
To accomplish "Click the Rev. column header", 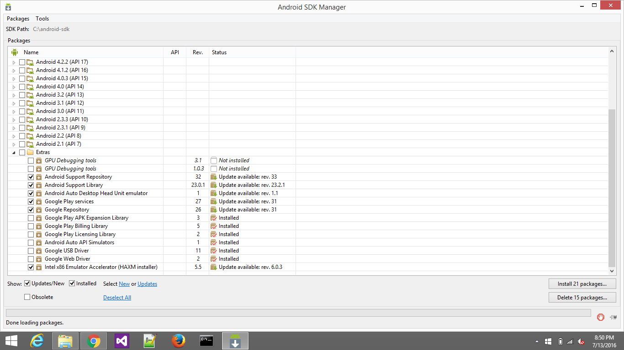I will pos(198,52).
